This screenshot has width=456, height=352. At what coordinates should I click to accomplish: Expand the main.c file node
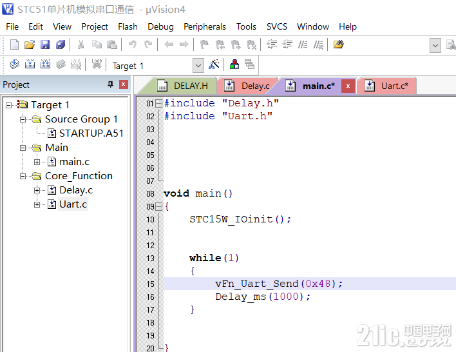pos(37,162)
